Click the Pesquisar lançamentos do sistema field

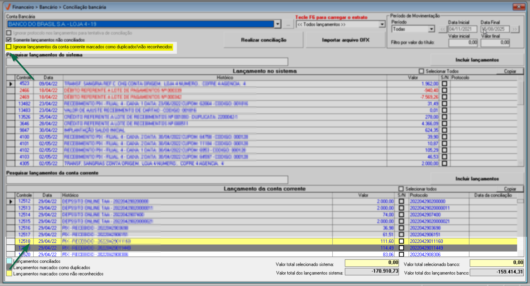click(x=147, y=62)
